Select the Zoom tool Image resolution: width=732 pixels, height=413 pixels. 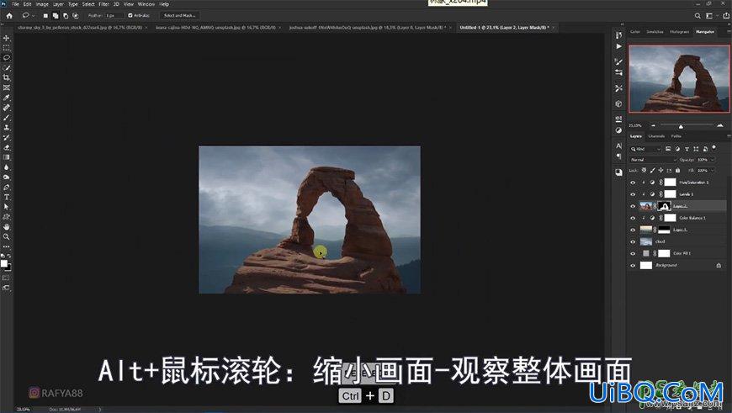(7, 236)
